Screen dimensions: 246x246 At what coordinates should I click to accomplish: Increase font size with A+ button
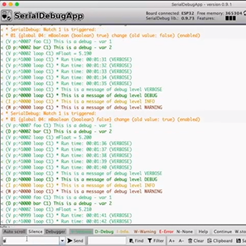171,241
